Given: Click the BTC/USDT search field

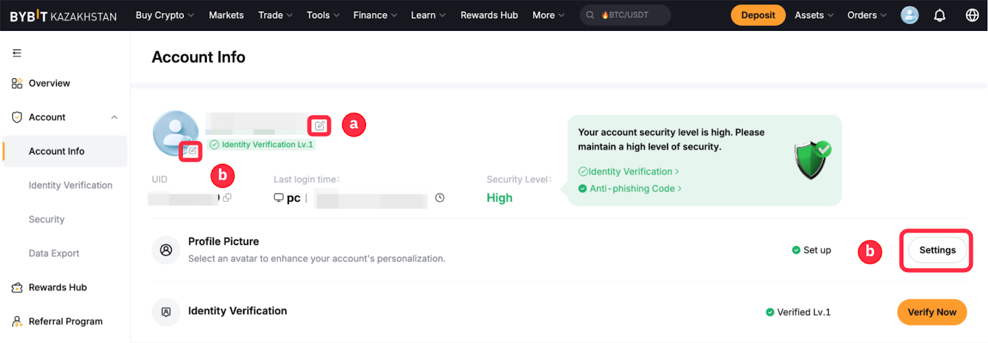Looking at the screenshot, I should [625, 15].
